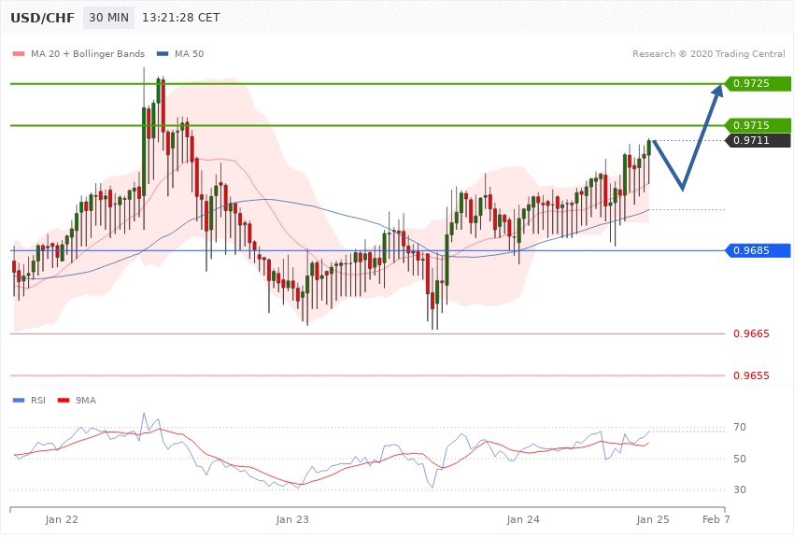Click the blue RSI legend swatch
This screenshot has height=538, width=794.
[x=19, y=401]
